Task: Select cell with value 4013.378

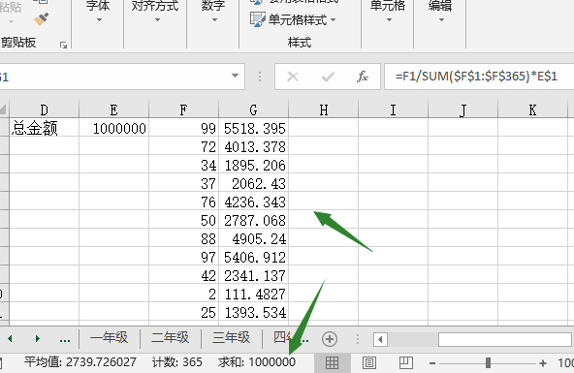Action: pos(253,146)
